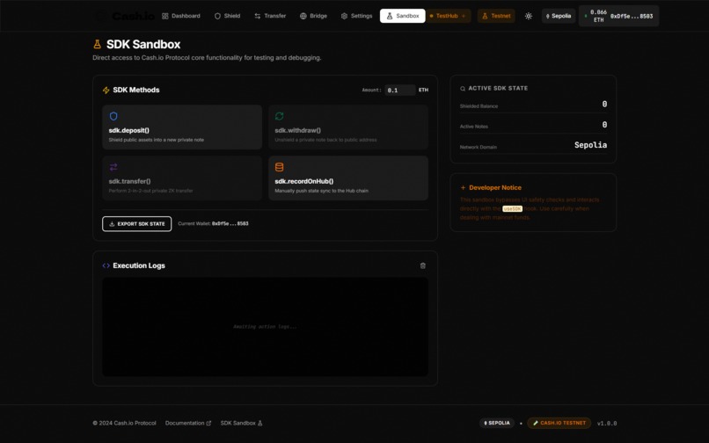Focus the Amount input showing 0.1
709x443 pixels.
(x=399, y=90)
